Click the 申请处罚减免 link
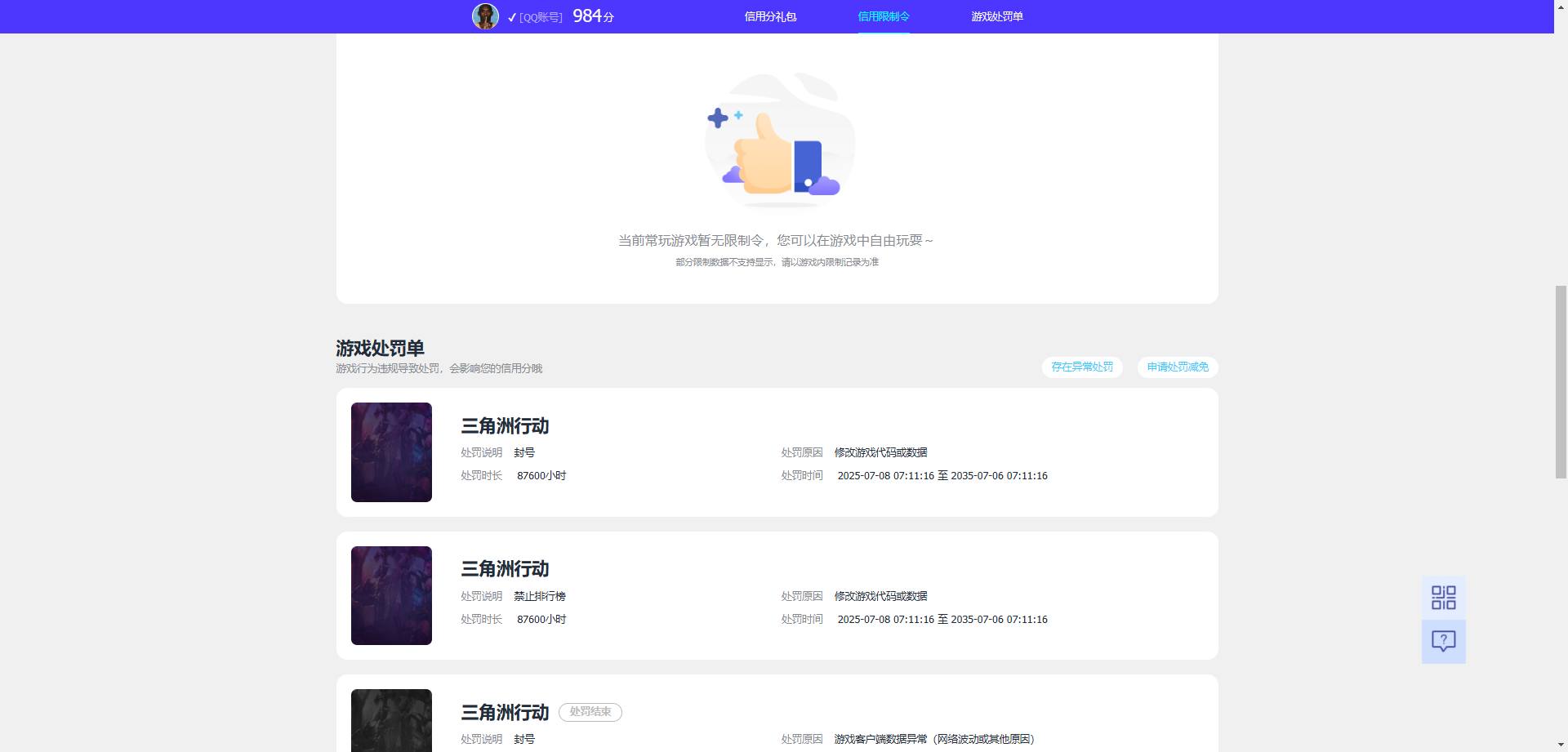The width and height of the screenshot is (1568, 752). click(1177, 367)
